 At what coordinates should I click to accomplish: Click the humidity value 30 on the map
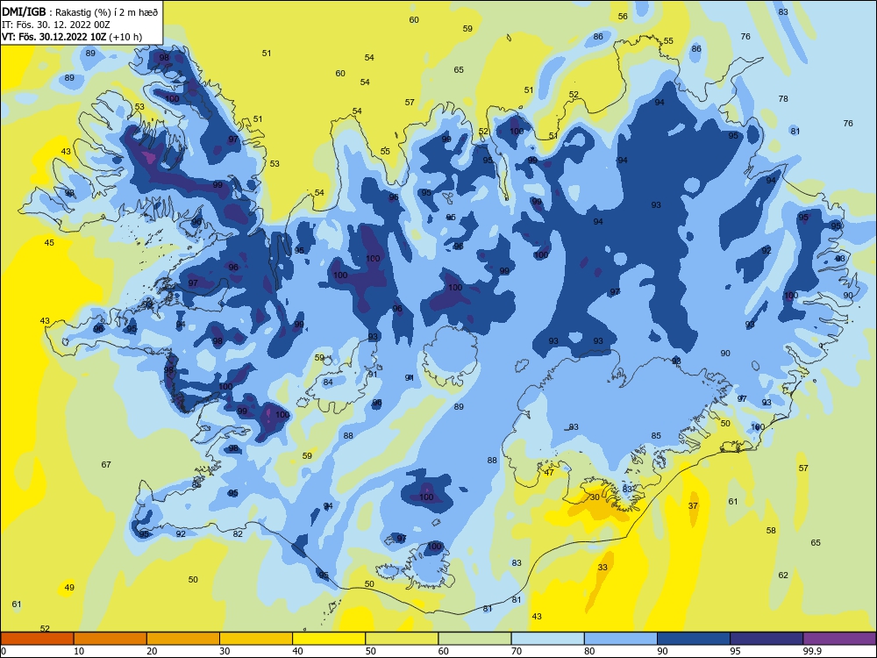(595, 497)
